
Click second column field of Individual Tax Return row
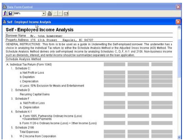[138, 64]
